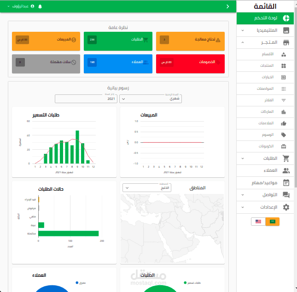
Task: Expand the التواصل menu chevron
Action: (243, 195)
